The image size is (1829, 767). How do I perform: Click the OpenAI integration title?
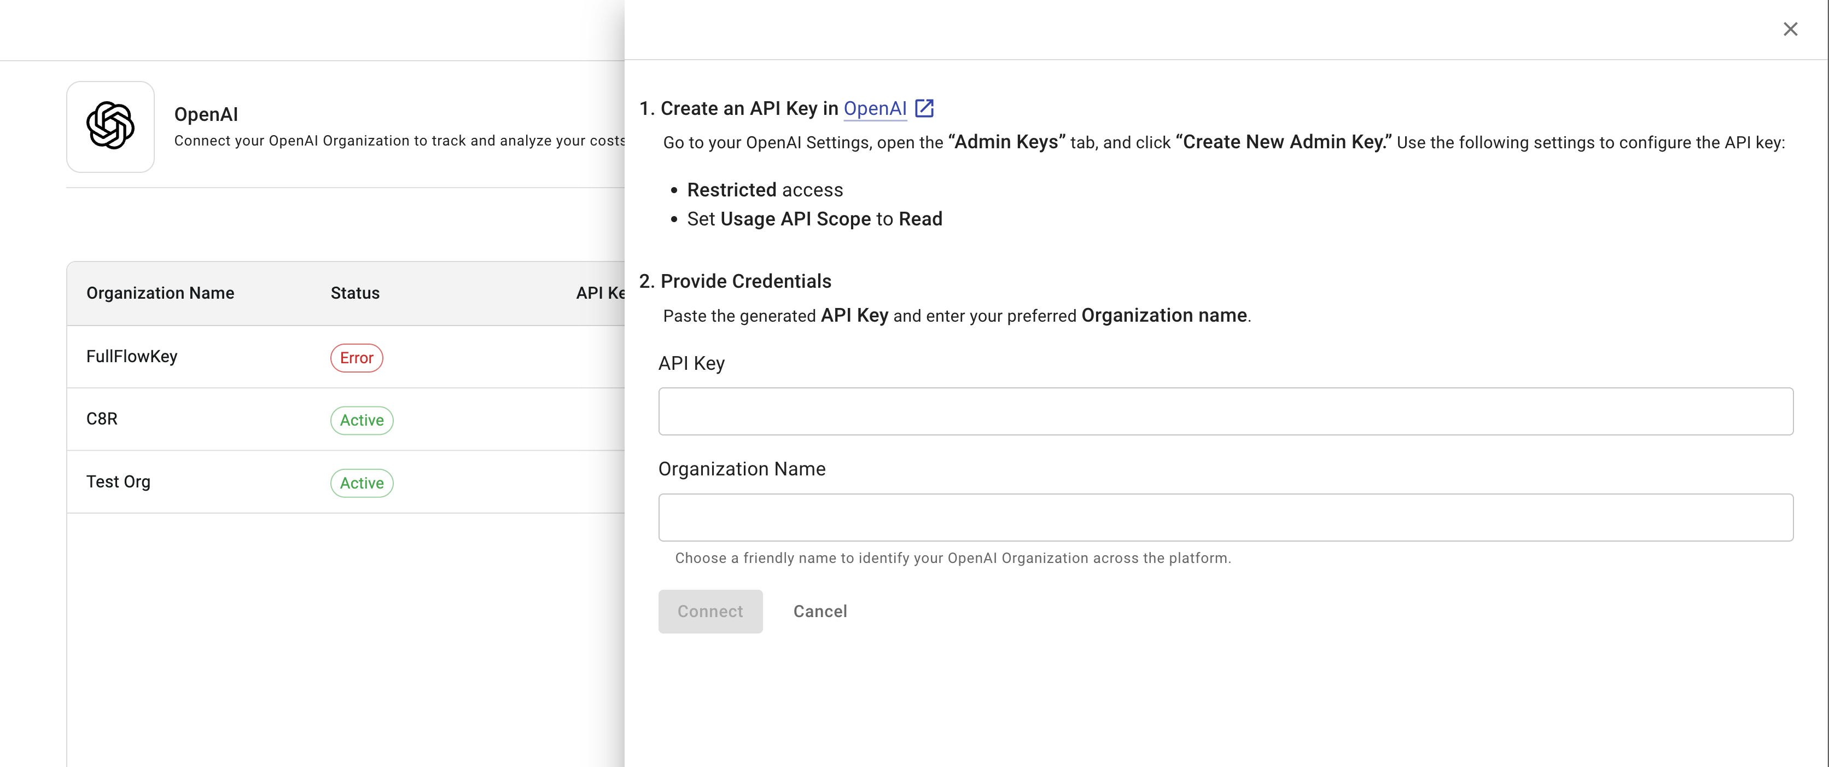coord(206,114)
